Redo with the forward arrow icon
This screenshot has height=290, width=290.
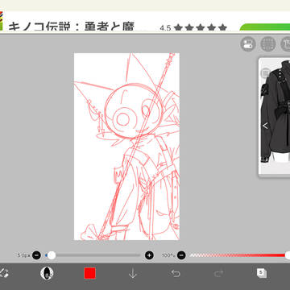pyautogui.click(x=219, y=273)
